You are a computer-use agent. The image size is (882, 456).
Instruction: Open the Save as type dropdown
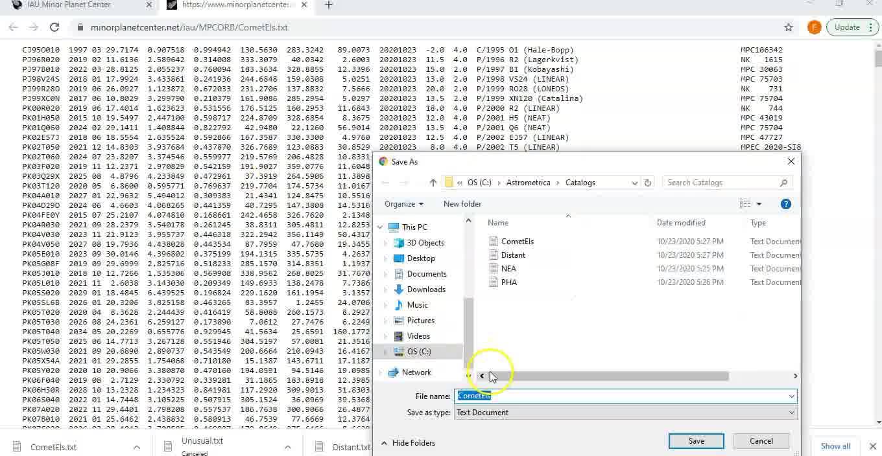(625, 413)
